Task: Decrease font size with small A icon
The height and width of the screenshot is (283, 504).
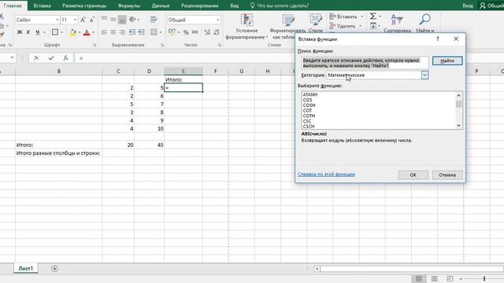Action: tap(92, 20)
